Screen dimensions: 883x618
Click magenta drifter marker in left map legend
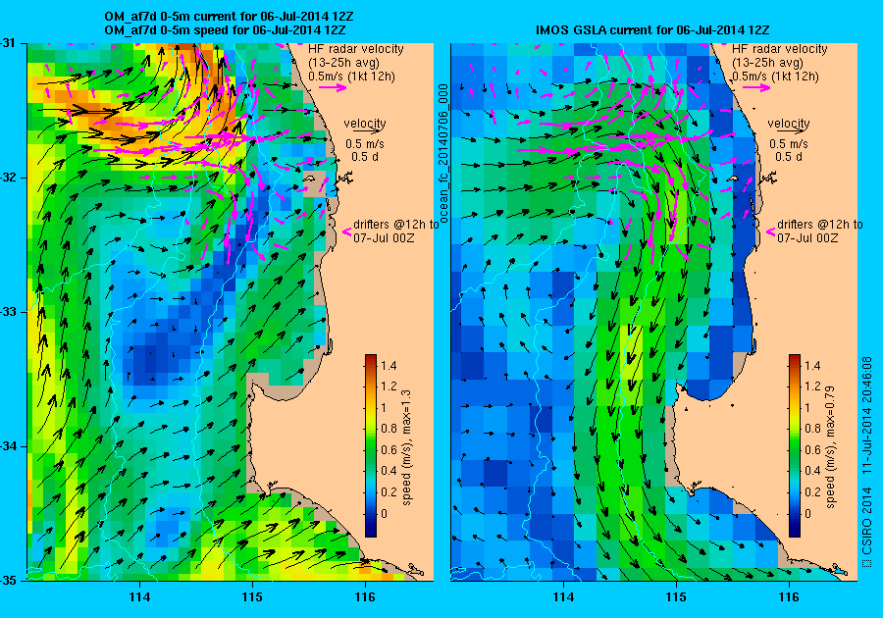click(x=347, y=232)
